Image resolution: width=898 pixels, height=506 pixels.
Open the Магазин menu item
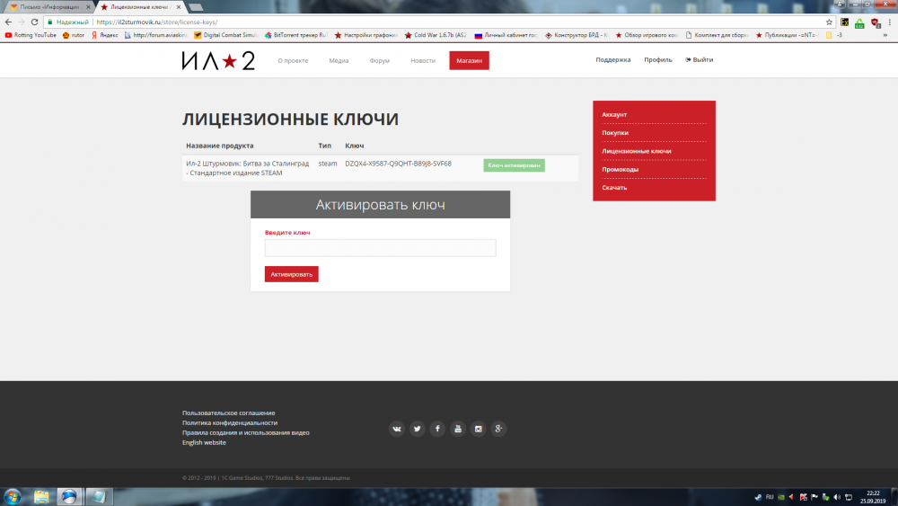(469, 60)
